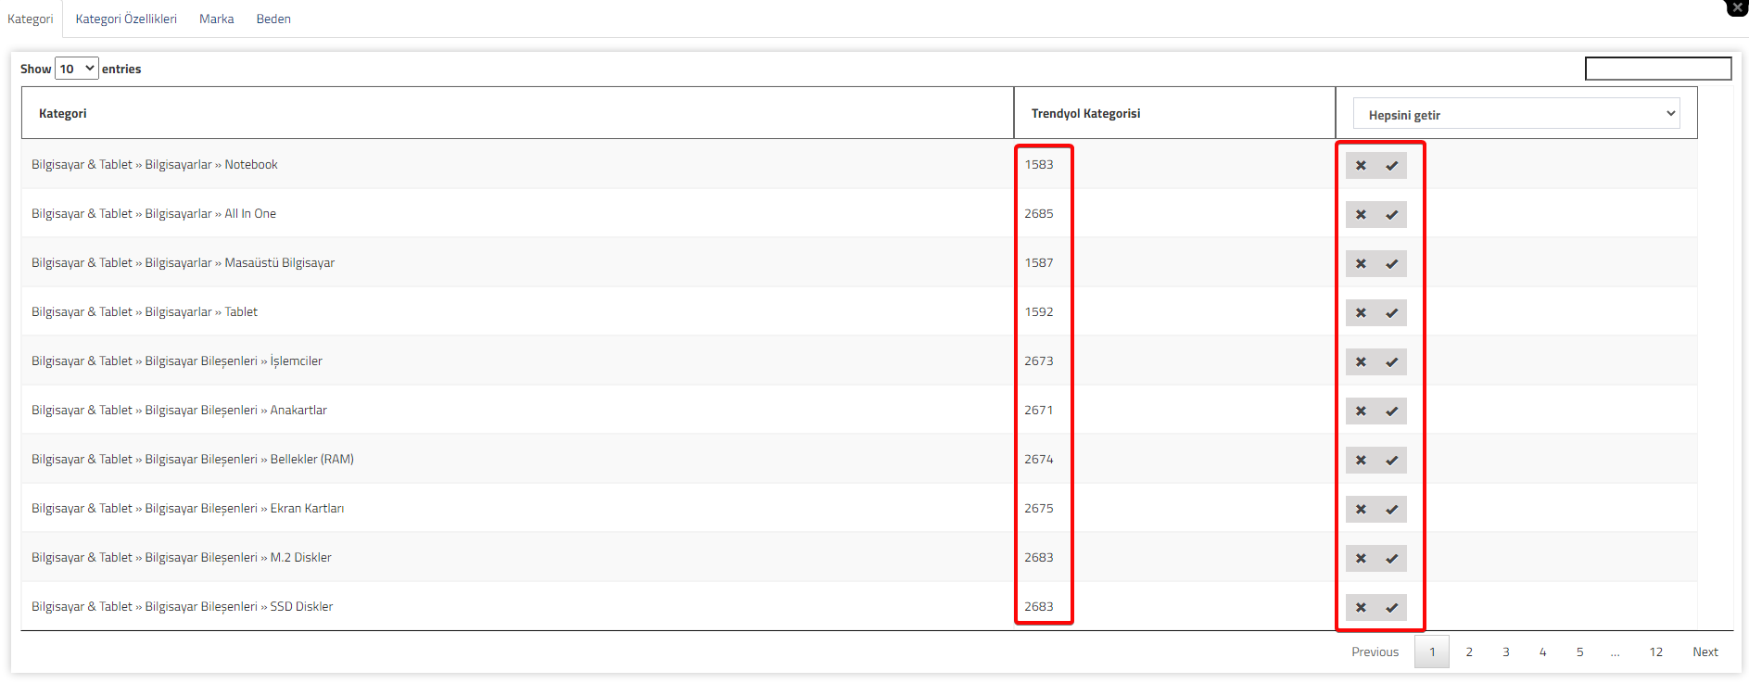
Task: Select the M.2 Diskler category text
Action: coord(182,558)
